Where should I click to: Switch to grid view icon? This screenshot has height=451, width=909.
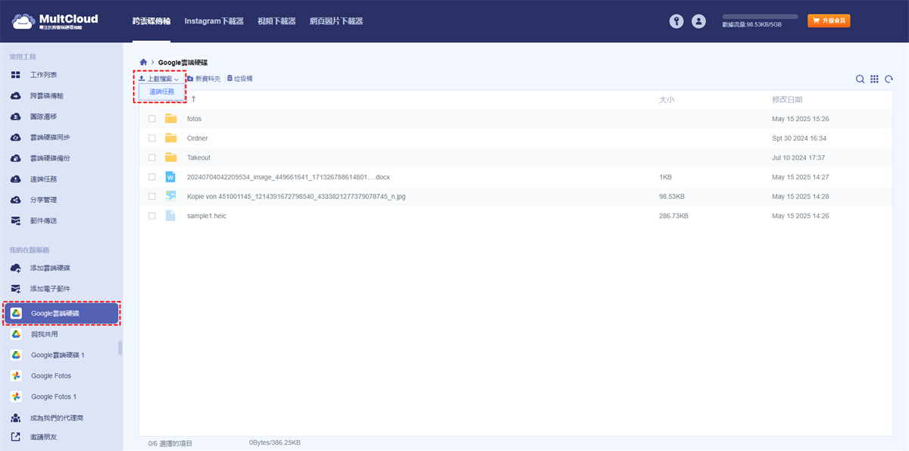[x=874, y=79]
